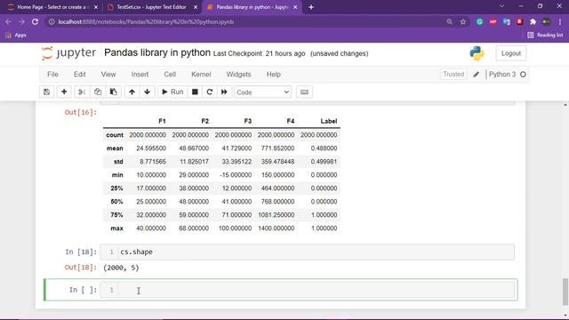This screenshot has height=320, width=569.
Task: Open the Cell menu
Action: point(170,75)
